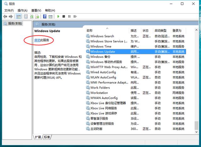Open the 操作(A) menu

click(x=22, y=10)
